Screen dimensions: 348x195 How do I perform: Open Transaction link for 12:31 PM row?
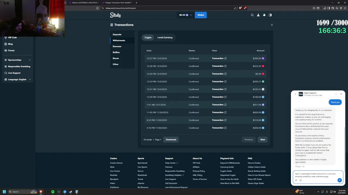pyautogui.click(x=219, y=89)
